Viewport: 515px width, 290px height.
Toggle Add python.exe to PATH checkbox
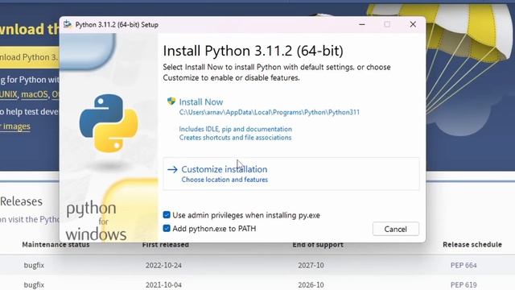(167, 228)
